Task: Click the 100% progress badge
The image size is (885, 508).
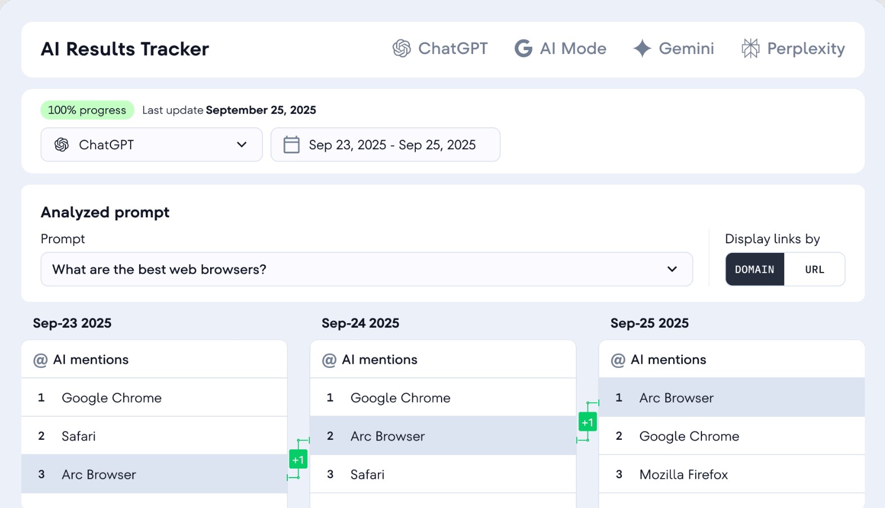Action: point(87,110)
